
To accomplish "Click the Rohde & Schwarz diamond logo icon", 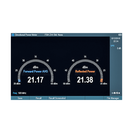I will (x=13, y=35).
